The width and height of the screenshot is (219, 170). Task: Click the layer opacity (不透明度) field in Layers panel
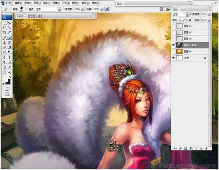pyautogui.click(x=204, y=14)
